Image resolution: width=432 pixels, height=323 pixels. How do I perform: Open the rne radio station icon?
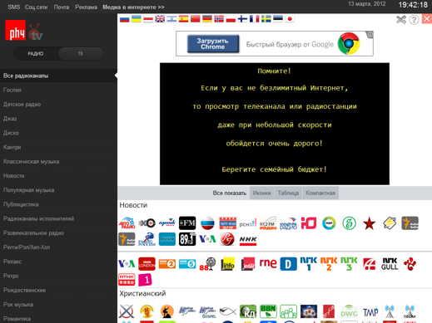click(268, 263)
